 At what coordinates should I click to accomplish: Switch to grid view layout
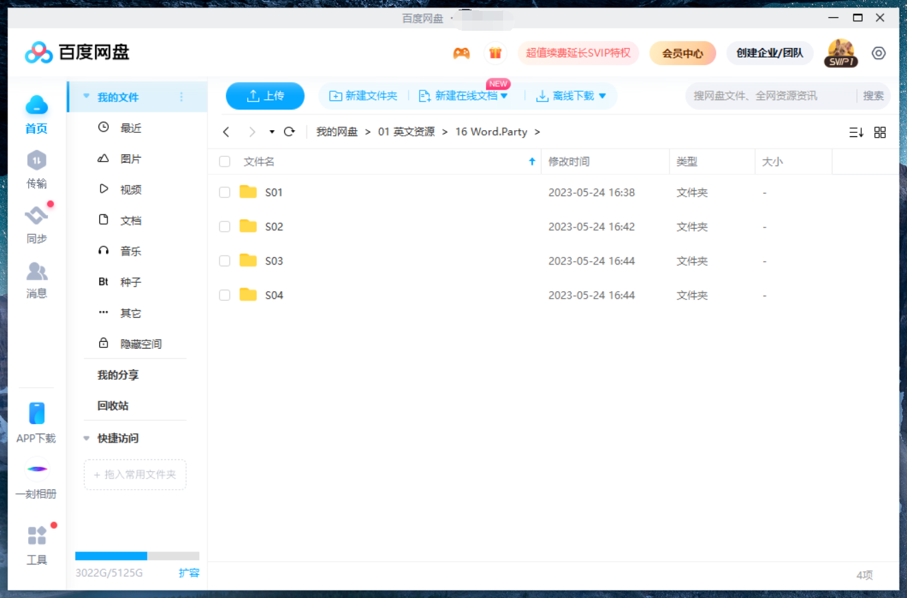click(880, 132)
